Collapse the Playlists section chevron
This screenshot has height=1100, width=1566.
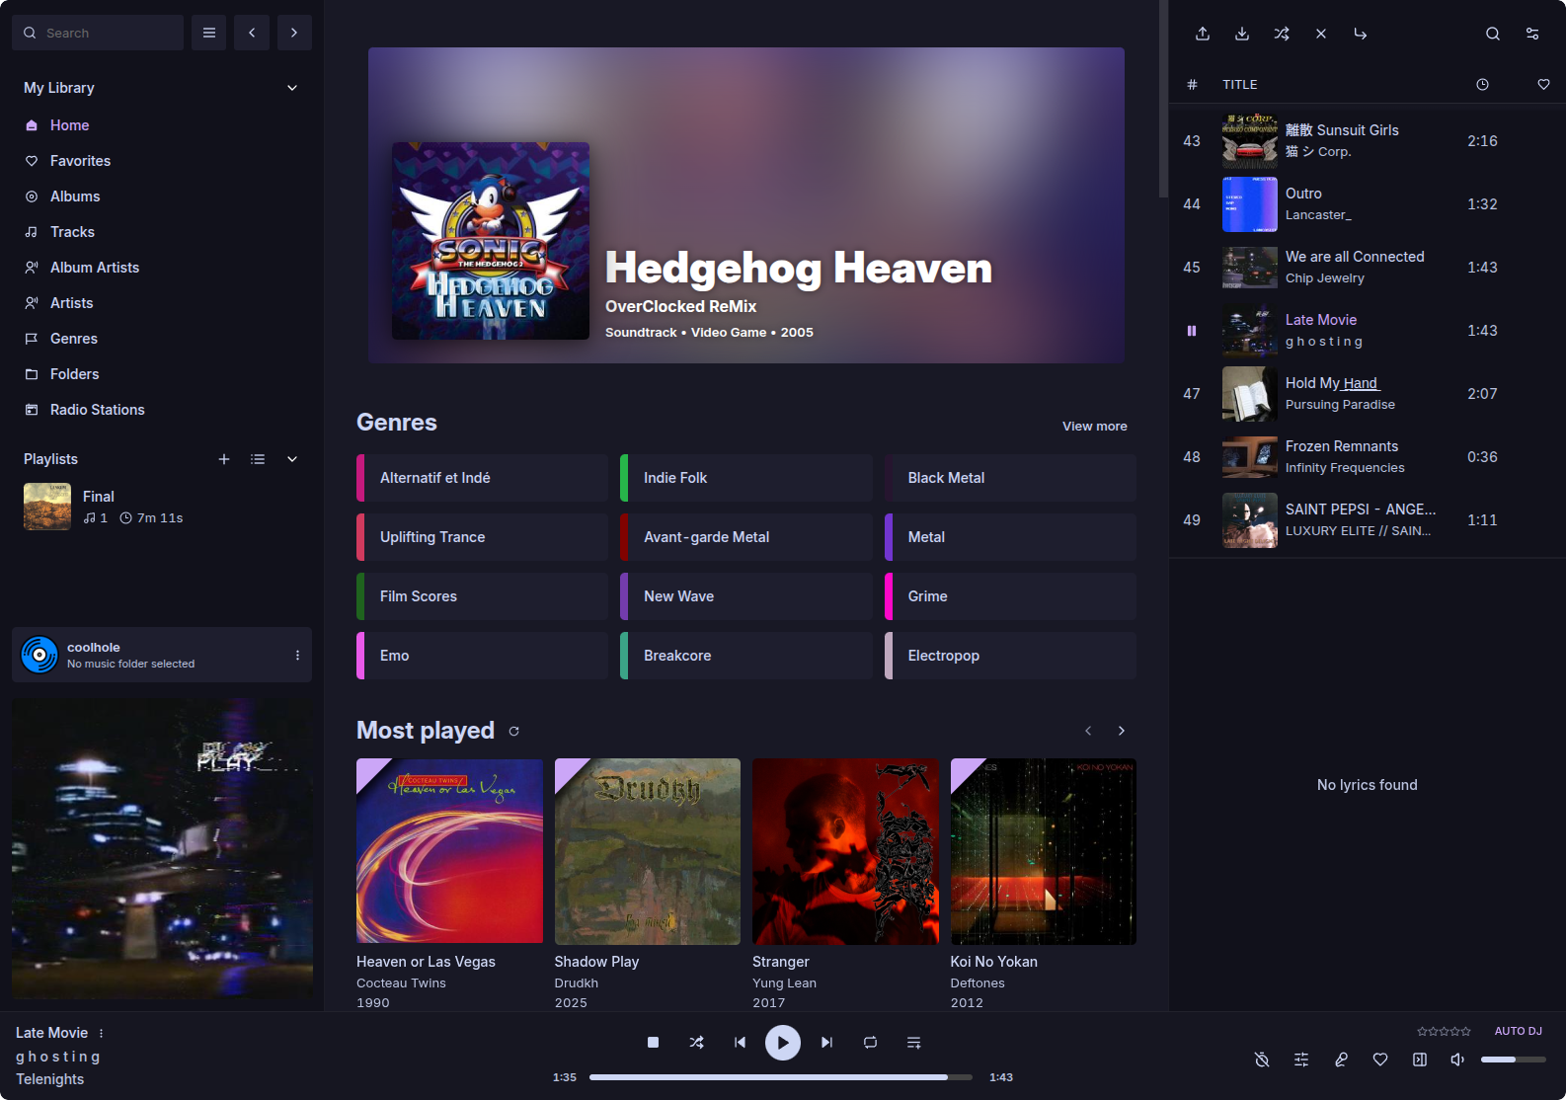pos(292,459)
